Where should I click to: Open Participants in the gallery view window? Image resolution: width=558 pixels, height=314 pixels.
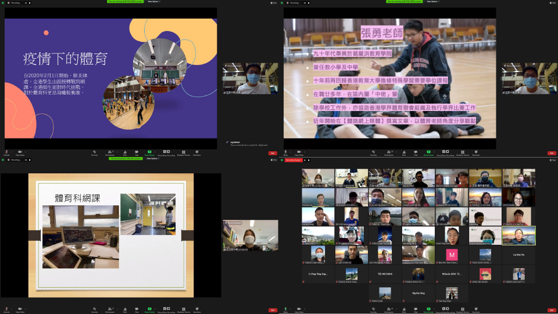(x=389, y=310)
